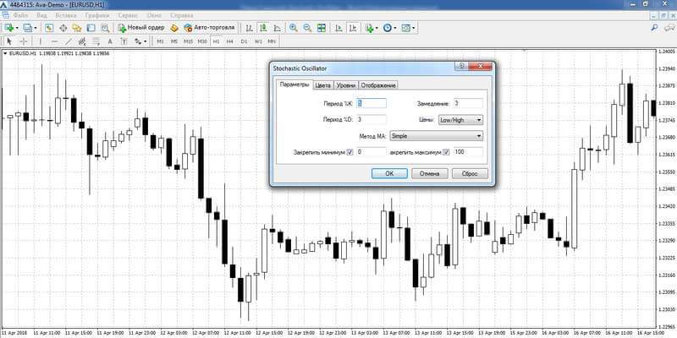Zoom in on the chart
The image size is (677, 338).
coord(294,28)
